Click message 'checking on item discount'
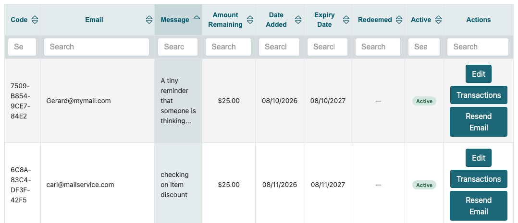 175,185
